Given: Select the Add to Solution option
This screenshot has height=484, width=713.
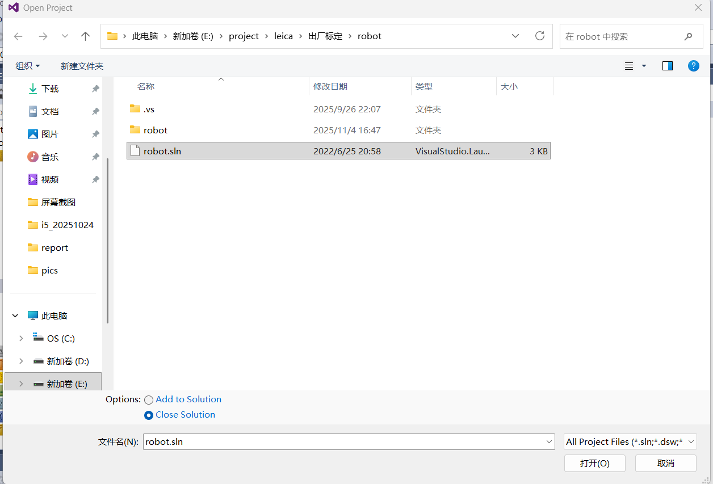Looking at the screenshot, I should (x=149, y=400).
